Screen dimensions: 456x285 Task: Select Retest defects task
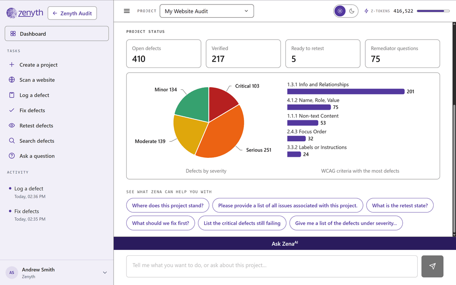click(36, 126)
